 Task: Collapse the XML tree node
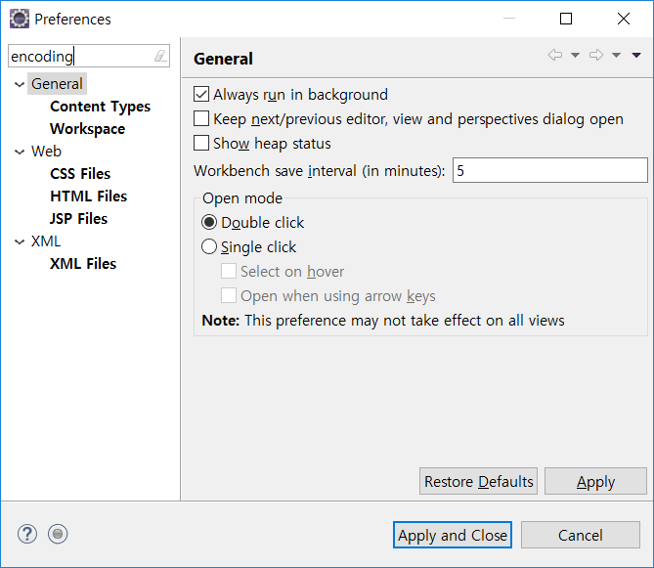(20, 241)
